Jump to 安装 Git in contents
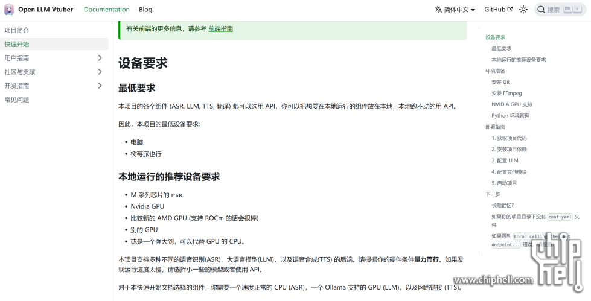591x301 pixels. point(500,82)
